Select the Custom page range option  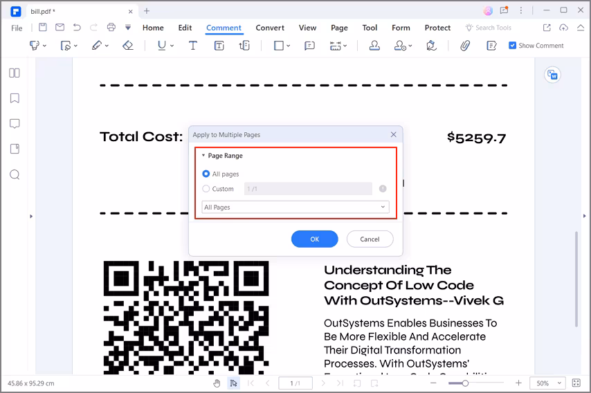tap(206, 189)
